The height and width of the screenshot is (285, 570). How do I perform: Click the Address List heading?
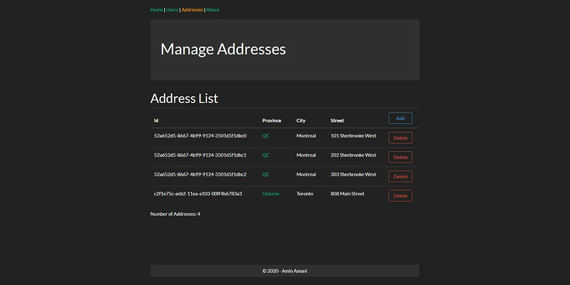(x=184, y=99)
